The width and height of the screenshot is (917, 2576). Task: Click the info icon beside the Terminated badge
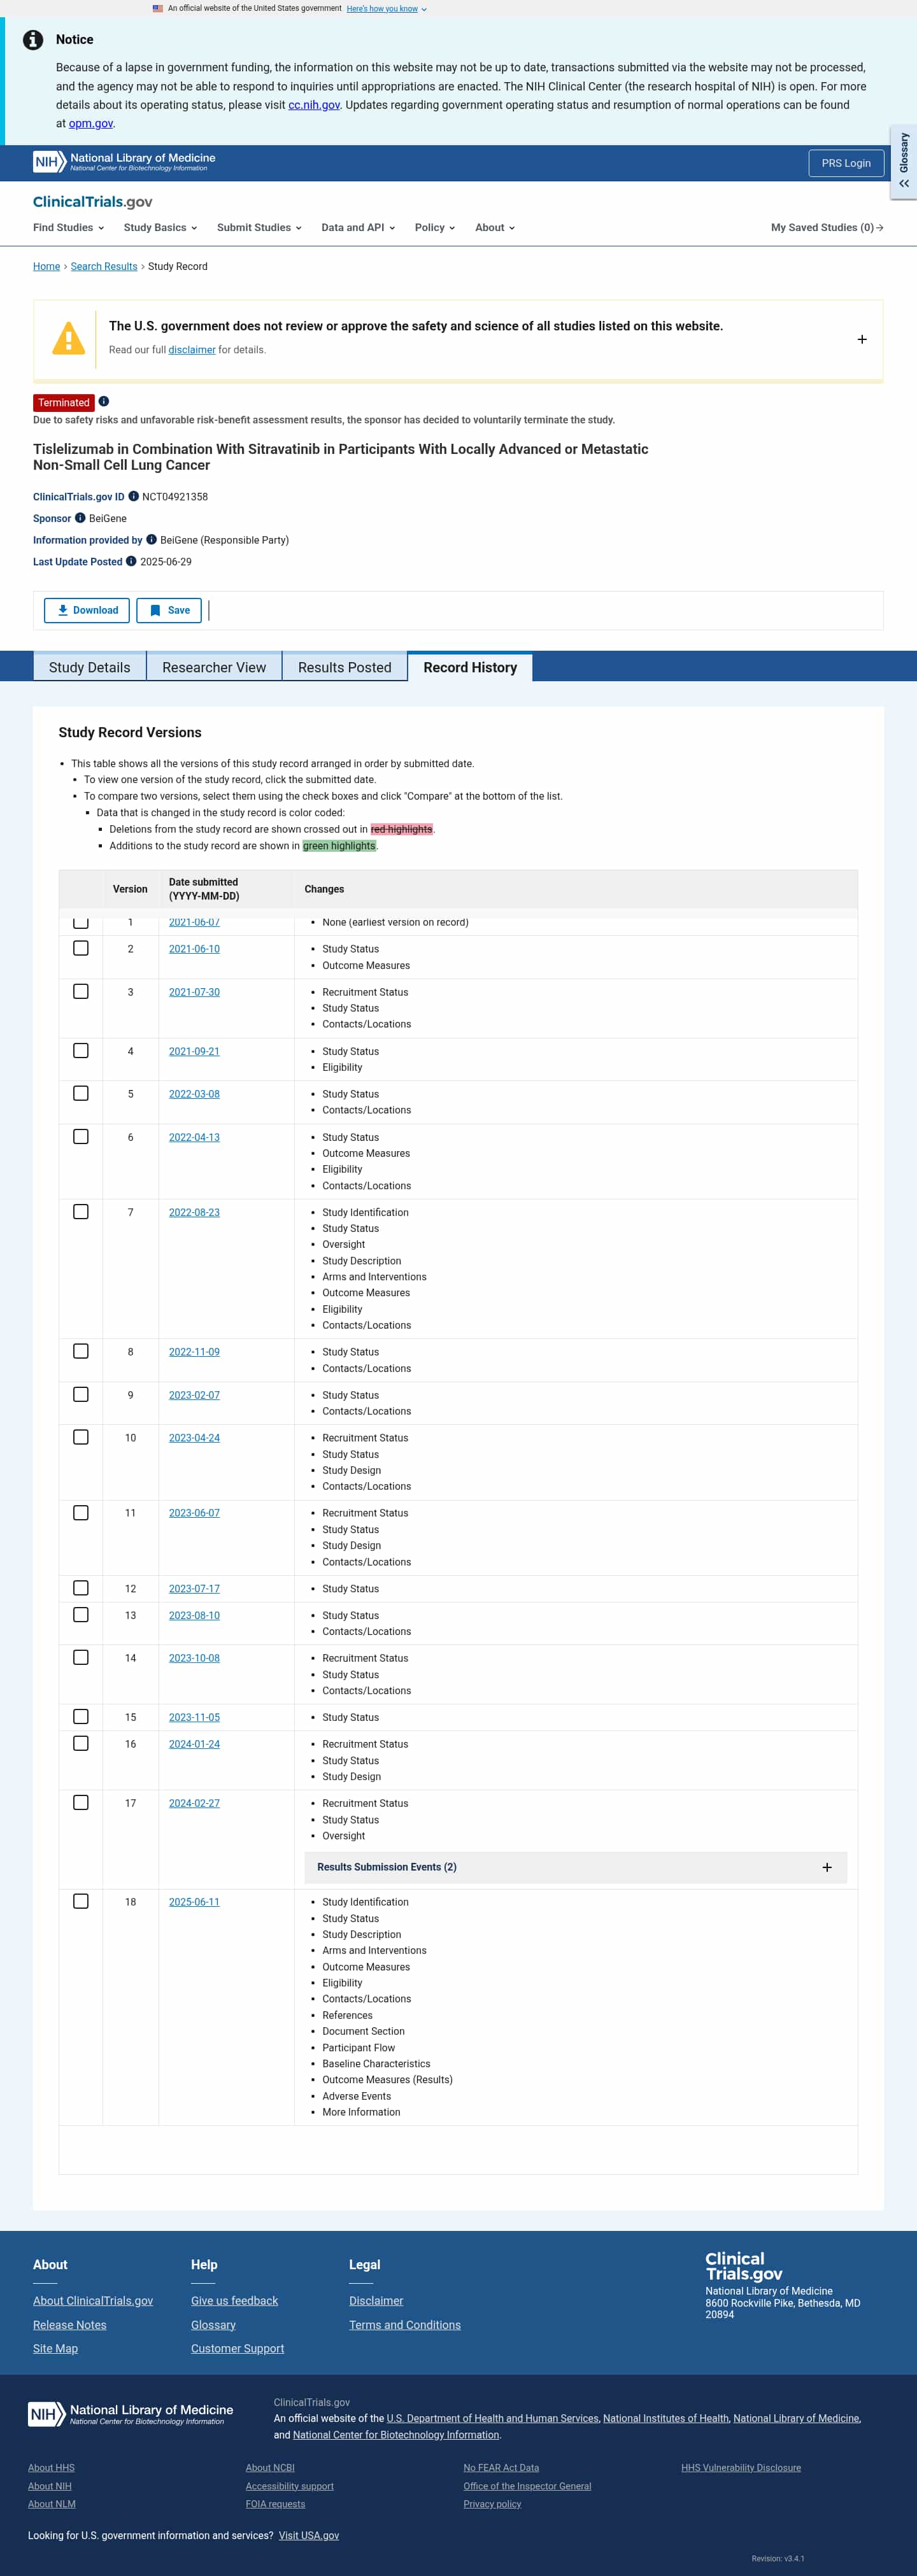pos(103,402)
